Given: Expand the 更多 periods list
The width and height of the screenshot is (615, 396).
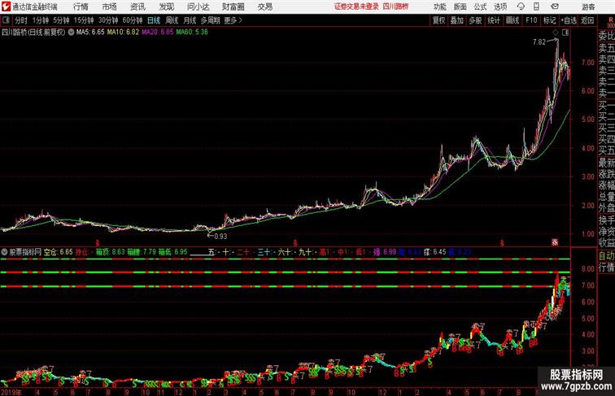Looking at the screenshot, I should [x=233, y=20].
